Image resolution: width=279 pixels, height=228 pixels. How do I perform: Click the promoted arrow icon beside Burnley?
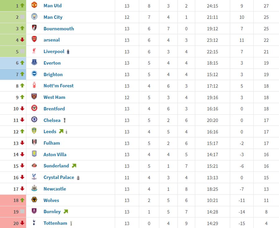[65, 212]
